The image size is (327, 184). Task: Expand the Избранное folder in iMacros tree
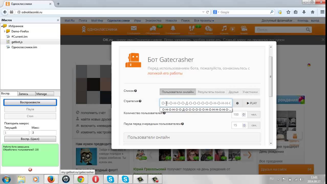click(2, 26)
